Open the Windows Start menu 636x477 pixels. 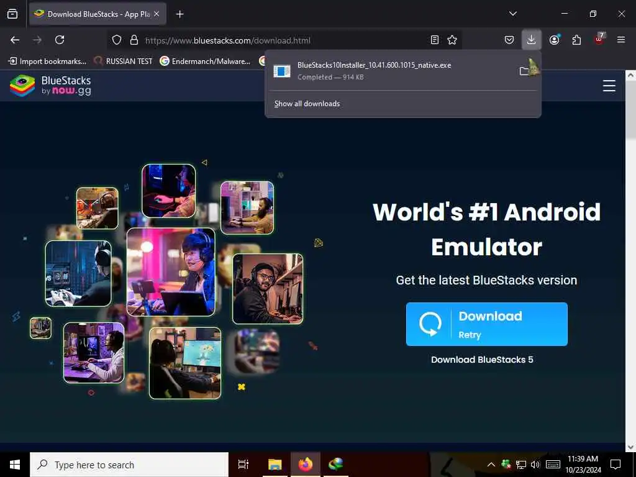(x=15, y=465)
